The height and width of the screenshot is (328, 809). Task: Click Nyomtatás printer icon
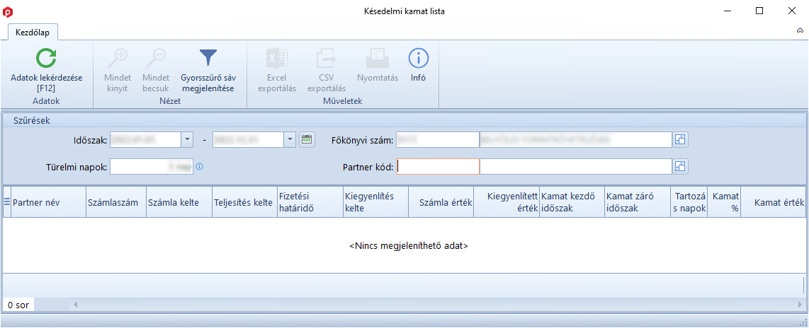[x=377, y=59]
